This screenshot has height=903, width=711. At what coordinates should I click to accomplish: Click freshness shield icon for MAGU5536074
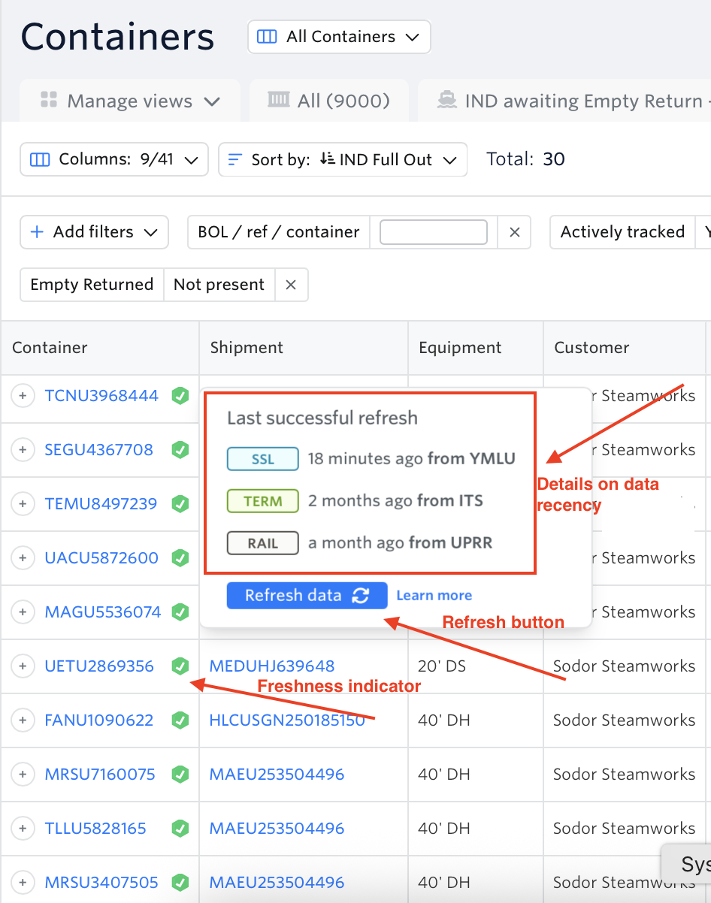pyautogui.click(x=180, y=612)
